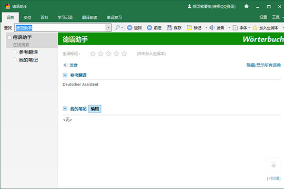Expand the 发音 dropdown arrow
Image resolution: width=284 pixels, height=189 pixels.
(229, 28)
